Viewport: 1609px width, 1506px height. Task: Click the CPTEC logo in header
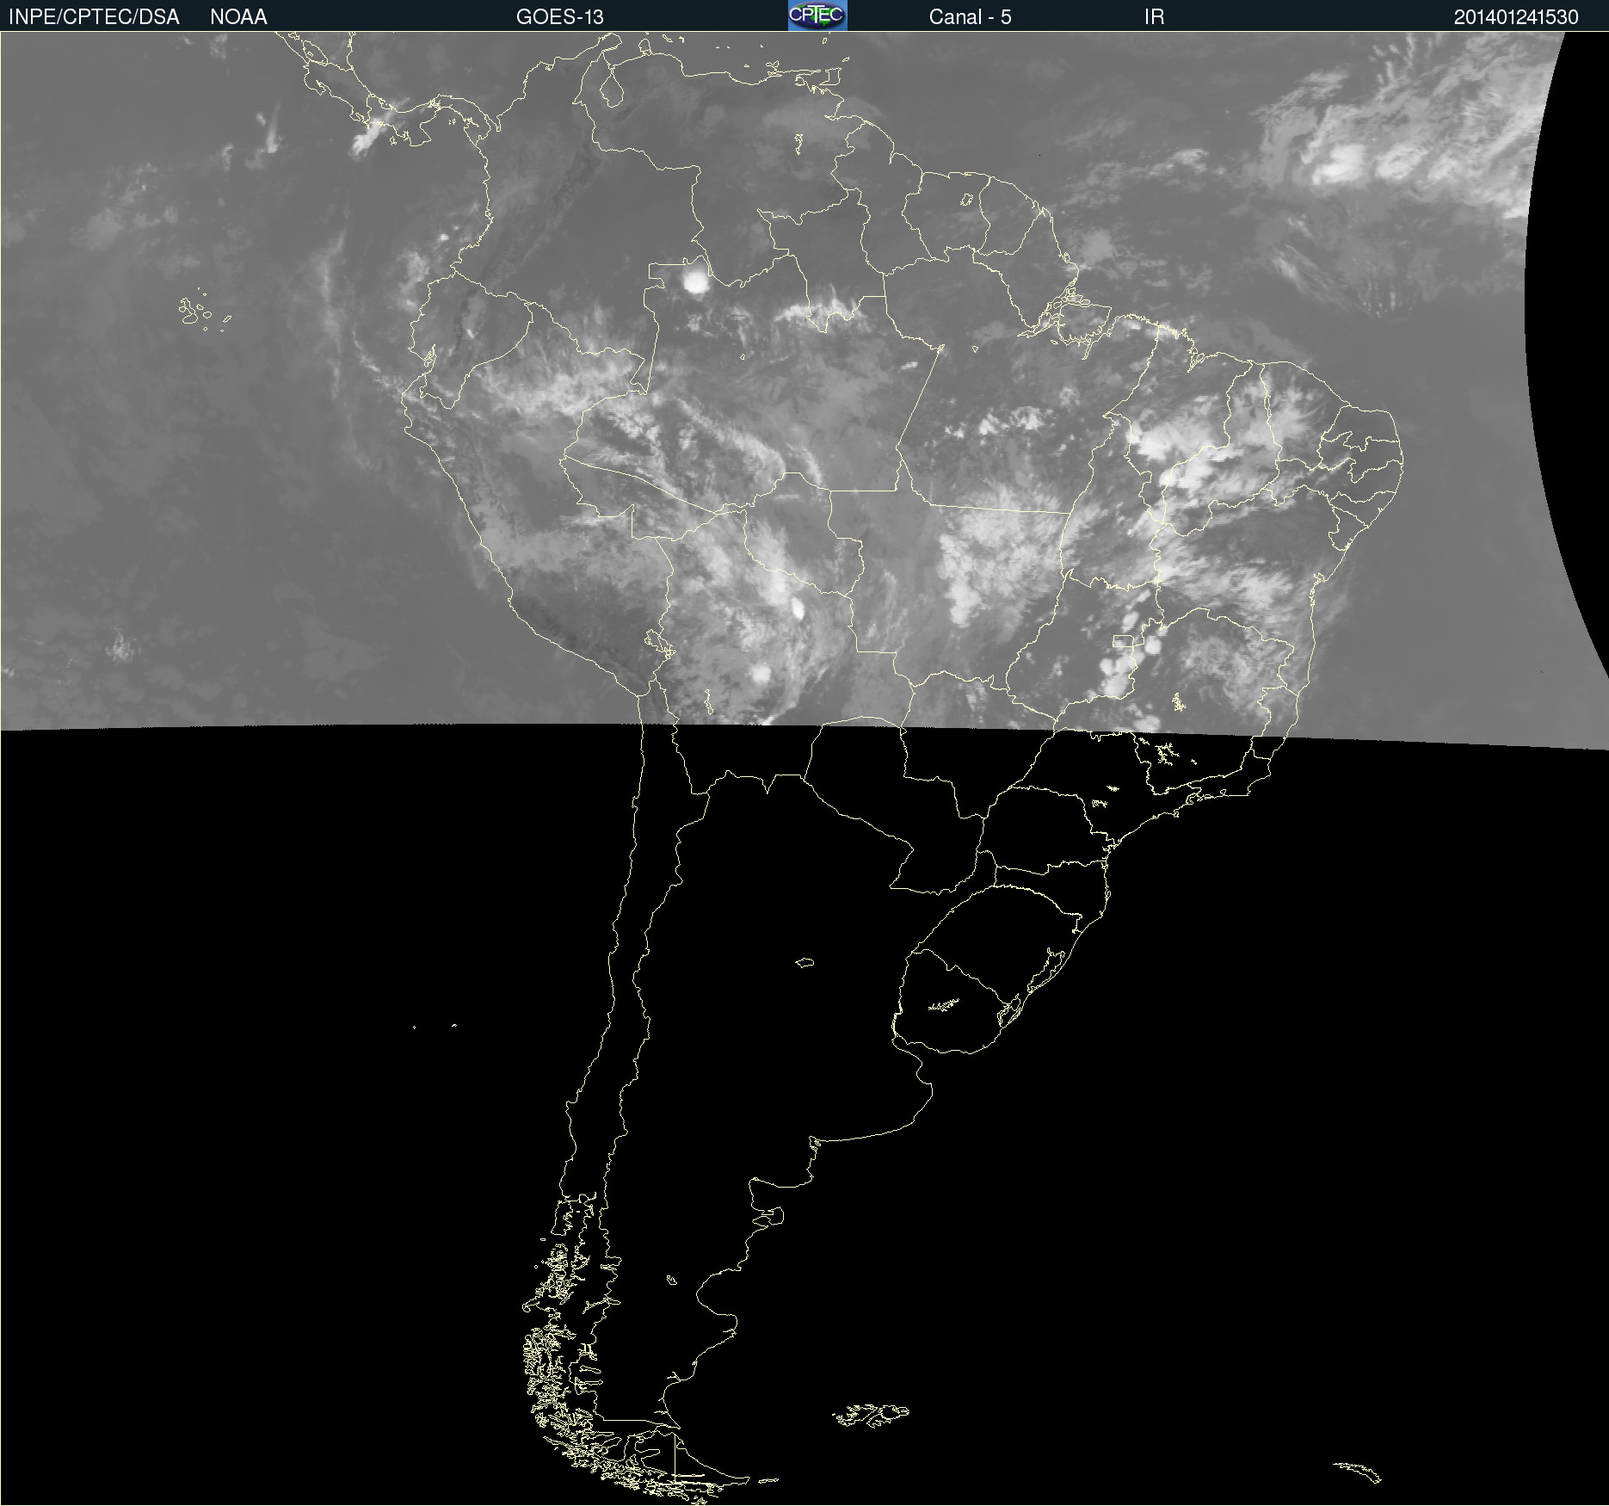point(817,15)
